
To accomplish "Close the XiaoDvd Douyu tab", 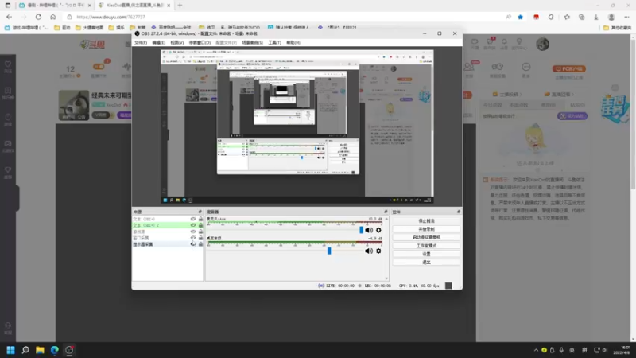I will (169, 6).
